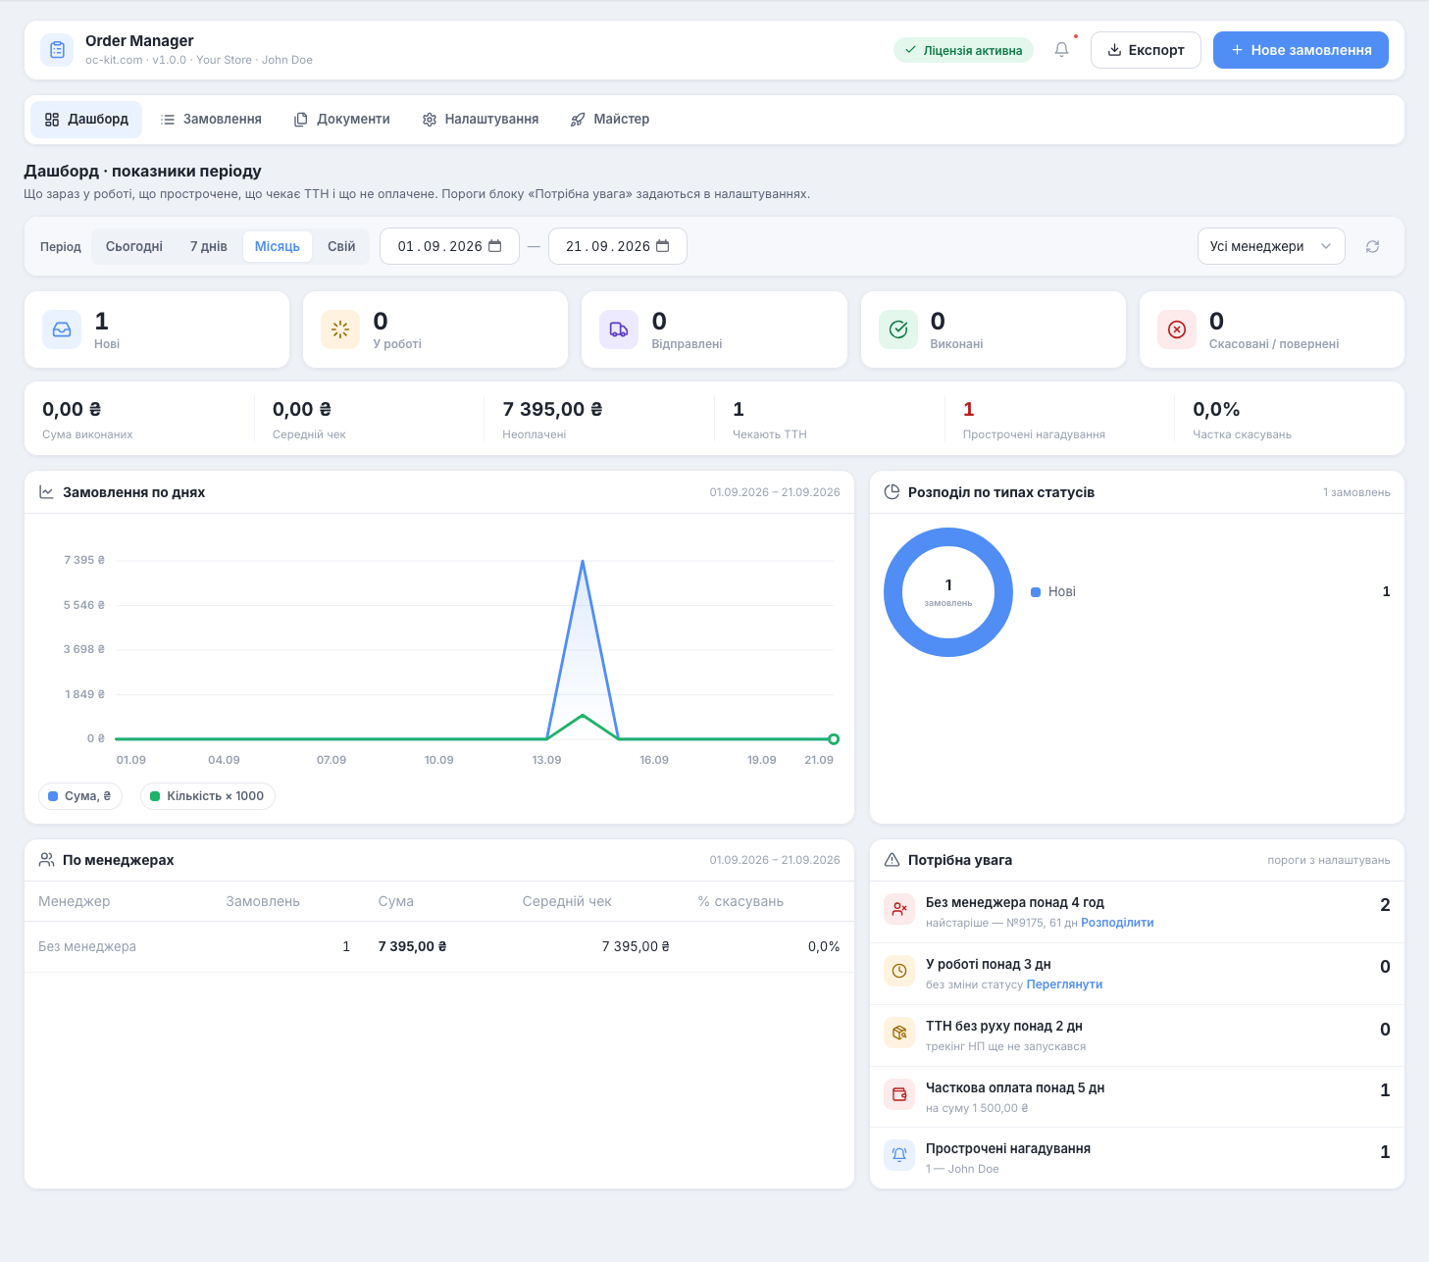Click the Order Manager clipboard logo icon

[57, 50]
